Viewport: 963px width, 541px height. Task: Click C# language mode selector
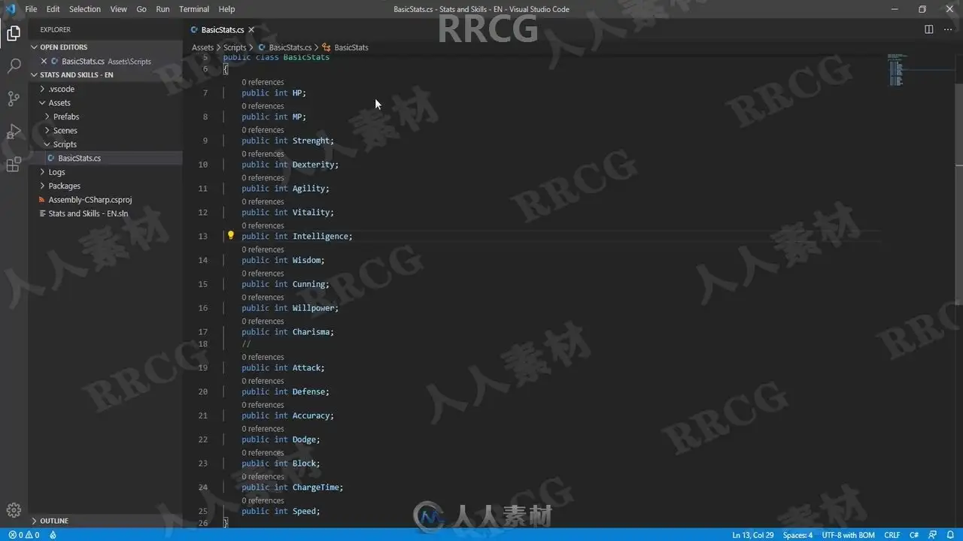[x=914, y=535]
